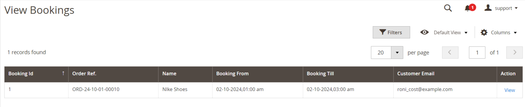The image size is (525, 107).
Task: Click the Columns gear icon
Action: [x=484, y=32]
